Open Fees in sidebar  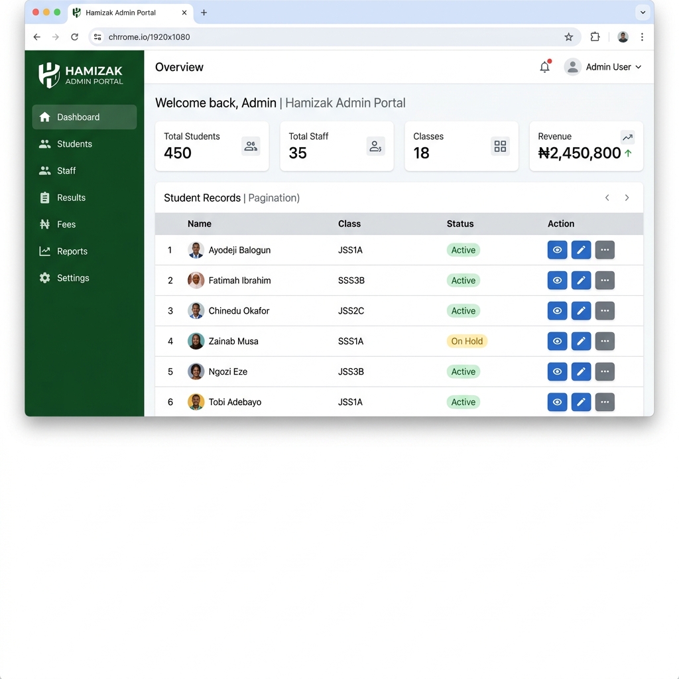pyautogui.click(x=84, y=224)
